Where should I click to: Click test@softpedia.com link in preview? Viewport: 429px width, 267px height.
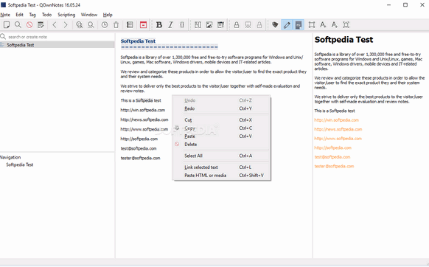tap(332, 157)
